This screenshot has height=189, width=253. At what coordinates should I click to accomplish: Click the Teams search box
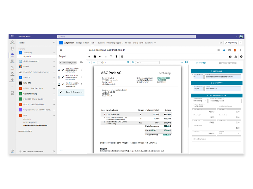[x=126, y=37]
